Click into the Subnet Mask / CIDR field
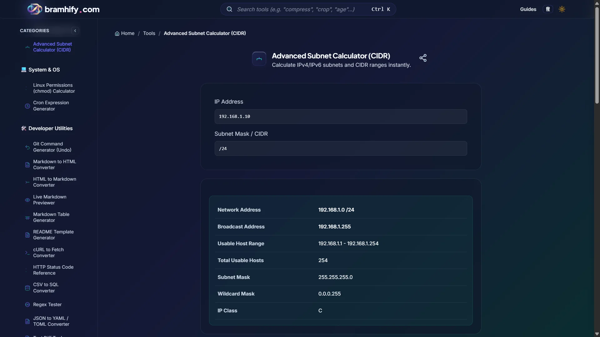This screenshot has width=600, height=337. pos(341,149)
